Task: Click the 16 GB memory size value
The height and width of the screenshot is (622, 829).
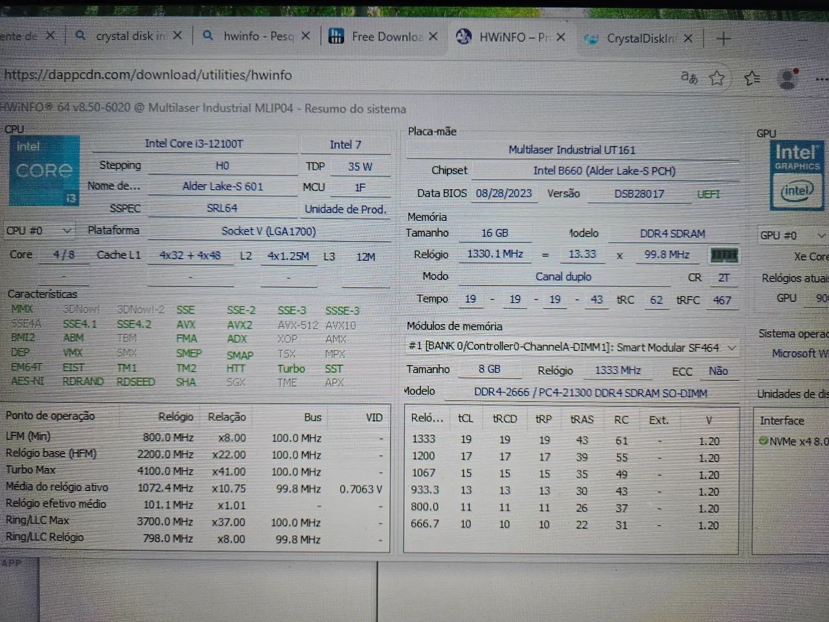Action: point(495,233)
